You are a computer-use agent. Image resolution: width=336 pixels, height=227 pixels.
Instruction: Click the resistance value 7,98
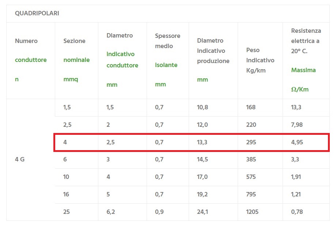(297, 125)
